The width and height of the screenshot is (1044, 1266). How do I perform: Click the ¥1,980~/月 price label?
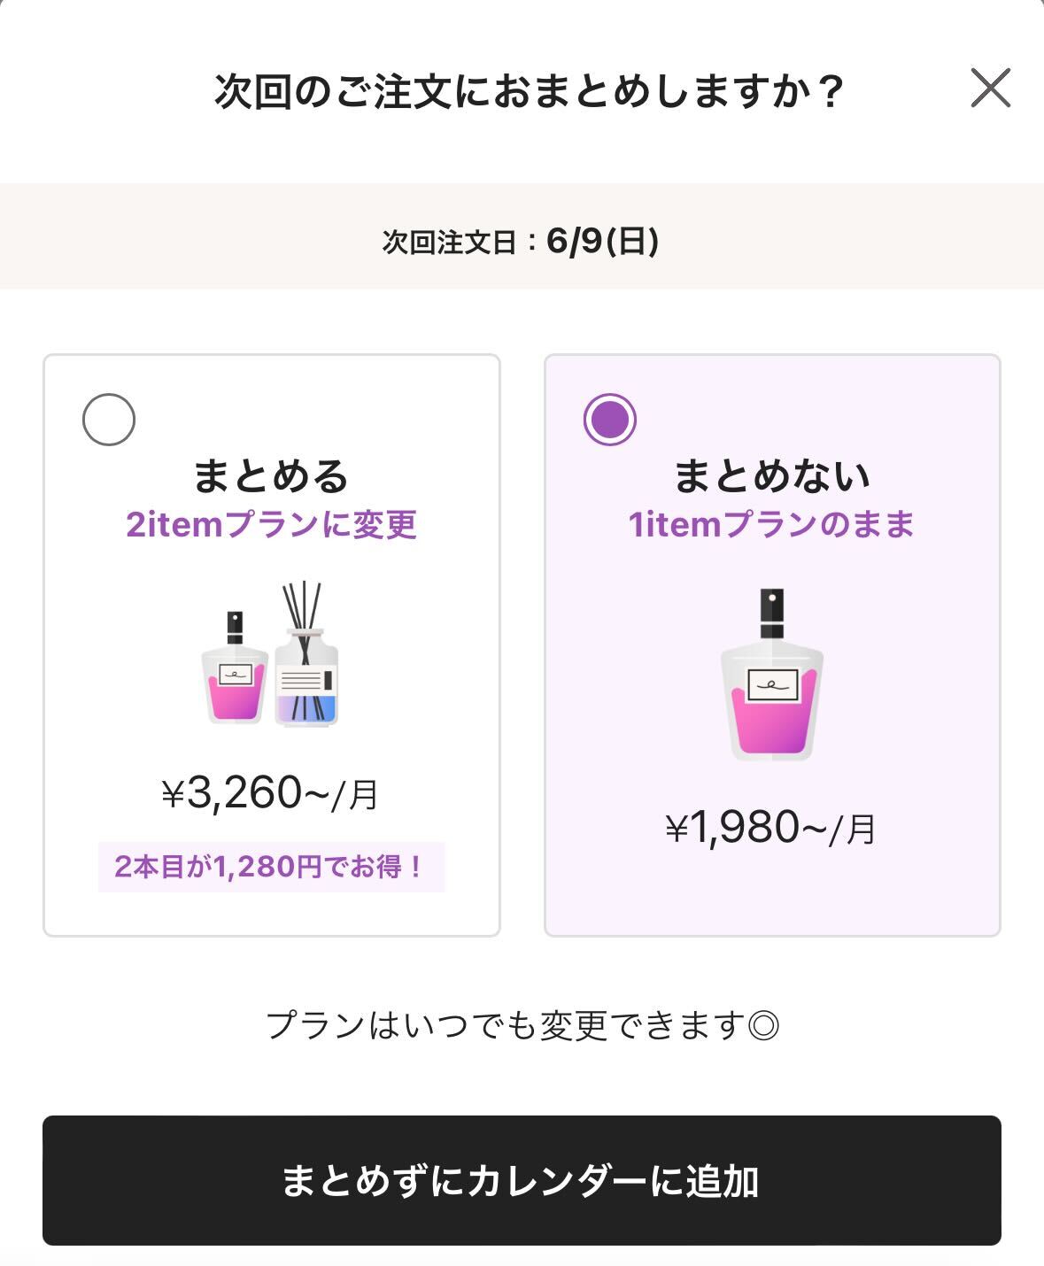pyautogui.click(x=771, y=829)
